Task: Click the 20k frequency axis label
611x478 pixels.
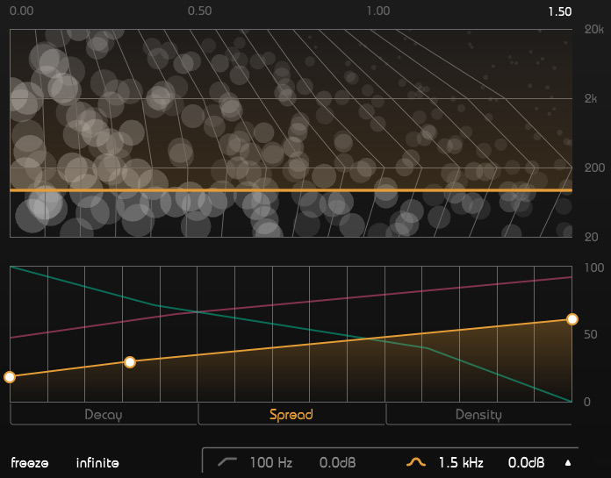Action: pos(593,29)
